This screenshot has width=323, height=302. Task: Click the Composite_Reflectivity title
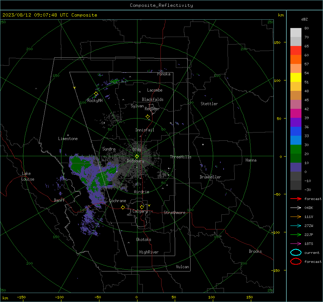pos(161,5)
